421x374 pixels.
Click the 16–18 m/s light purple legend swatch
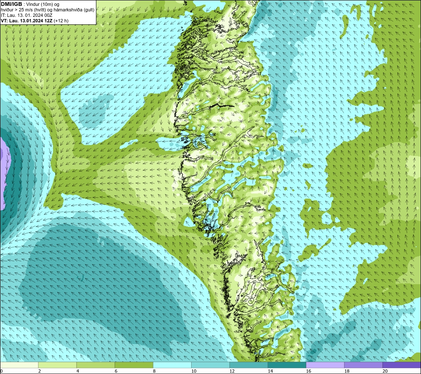pos(325,365)
